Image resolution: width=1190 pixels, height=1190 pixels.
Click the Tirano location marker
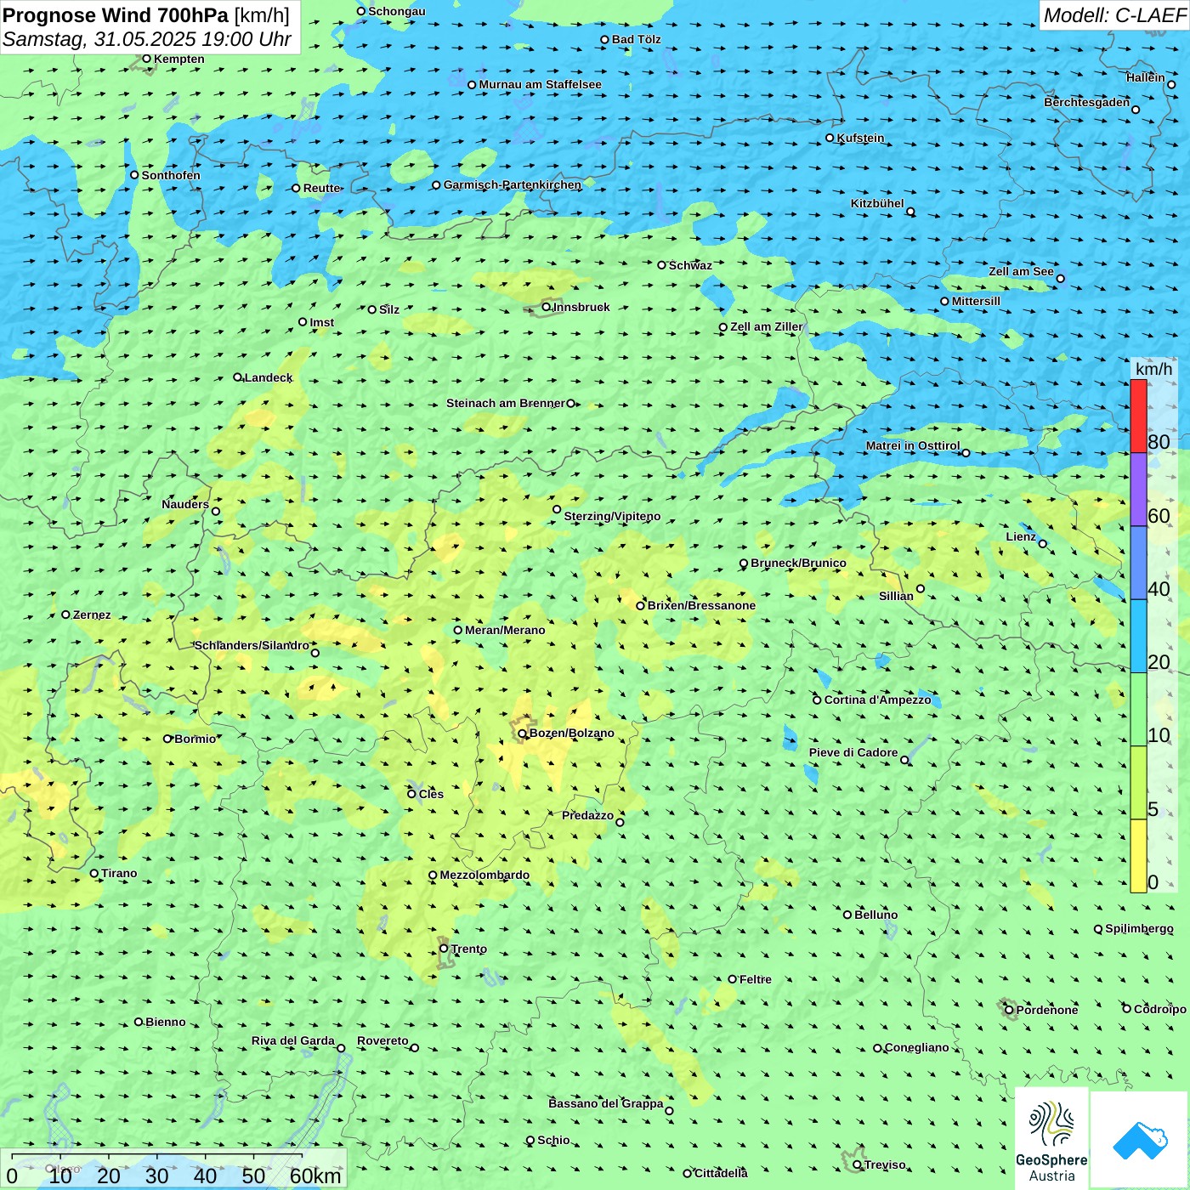tap(94, 873)
